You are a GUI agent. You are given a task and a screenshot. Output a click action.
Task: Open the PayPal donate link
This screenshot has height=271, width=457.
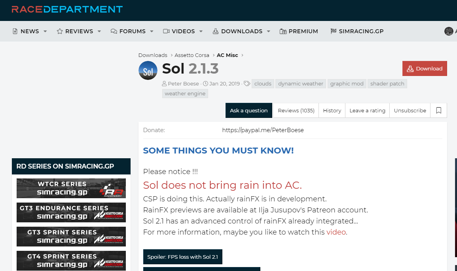[x=263, y=130]
